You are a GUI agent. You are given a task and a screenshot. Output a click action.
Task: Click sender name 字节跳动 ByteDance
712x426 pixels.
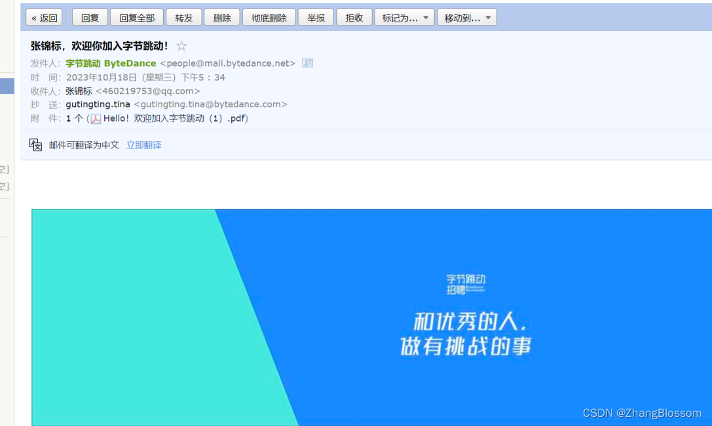click(111, 63)
